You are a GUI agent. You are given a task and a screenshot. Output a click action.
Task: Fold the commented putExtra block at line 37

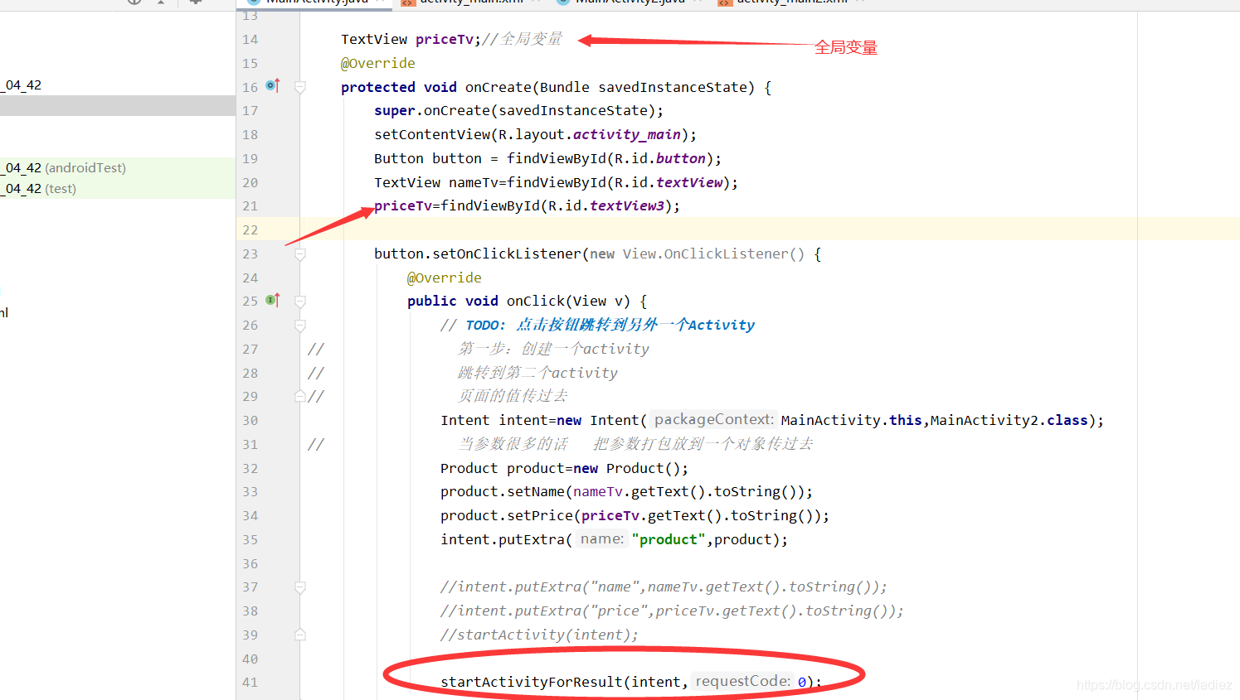(300, 587)
